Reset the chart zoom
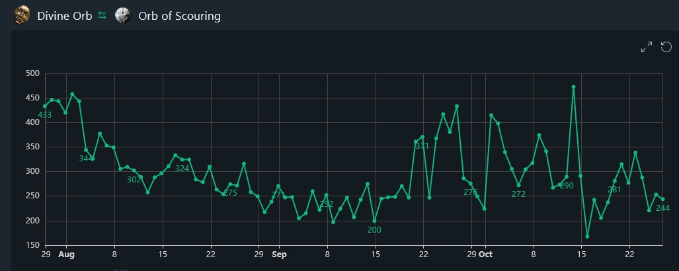This screenshot has height=271, width=679. 666,47
